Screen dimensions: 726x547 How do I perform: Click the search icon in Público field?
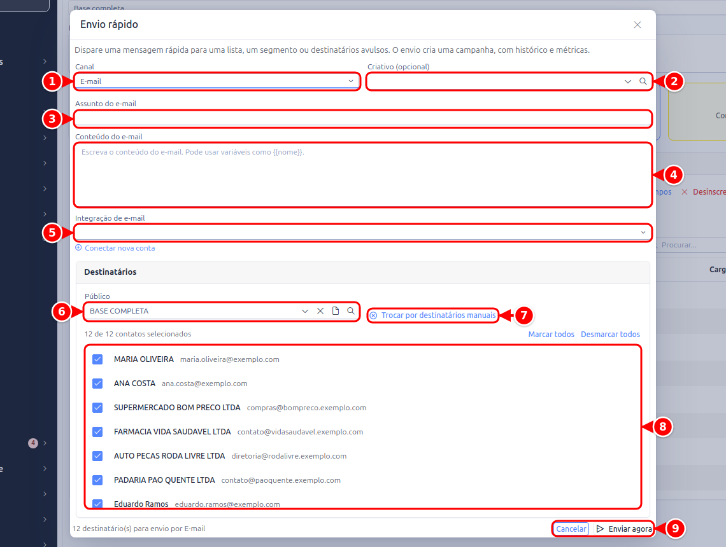[351, 311]
